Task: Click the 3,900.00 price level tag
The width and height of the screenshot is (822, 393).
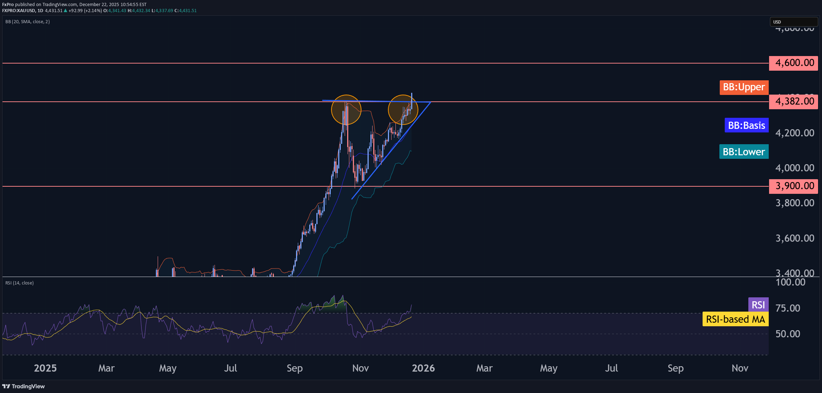Action: [x=793, y=186]
